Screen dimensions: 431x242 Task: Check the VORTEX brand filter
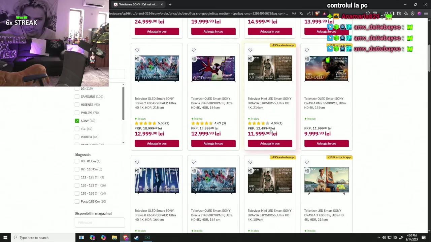(x=77, y=137)
